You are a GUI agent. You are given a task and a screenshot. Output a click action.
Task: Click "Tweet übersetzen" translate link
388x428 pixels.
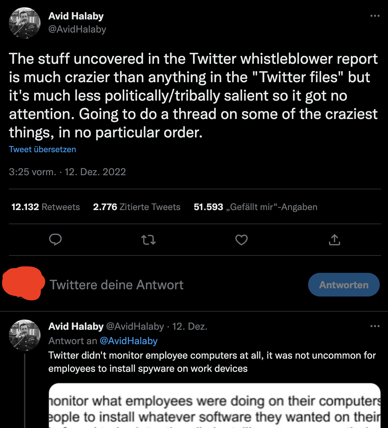coord(42,149)
